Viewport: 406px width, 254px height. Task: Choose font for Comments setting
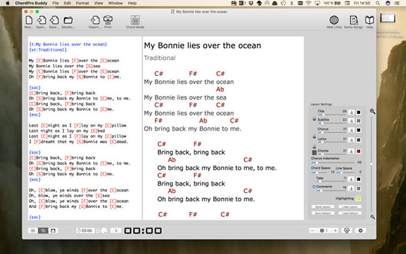(351, 188)
